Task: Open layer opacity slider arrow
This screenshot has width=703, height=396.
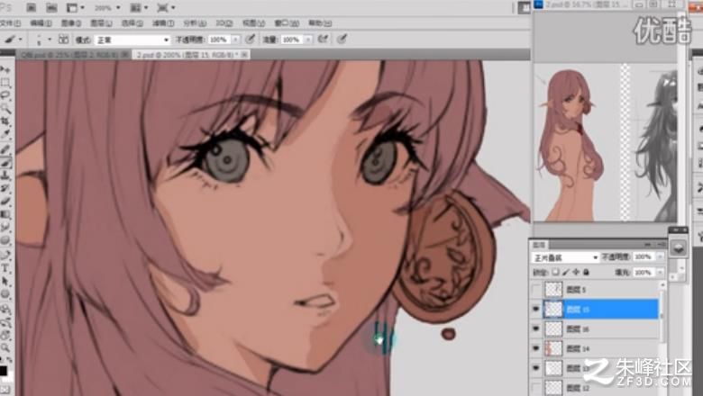Action: pyautogui.click(x=660, y=256)
